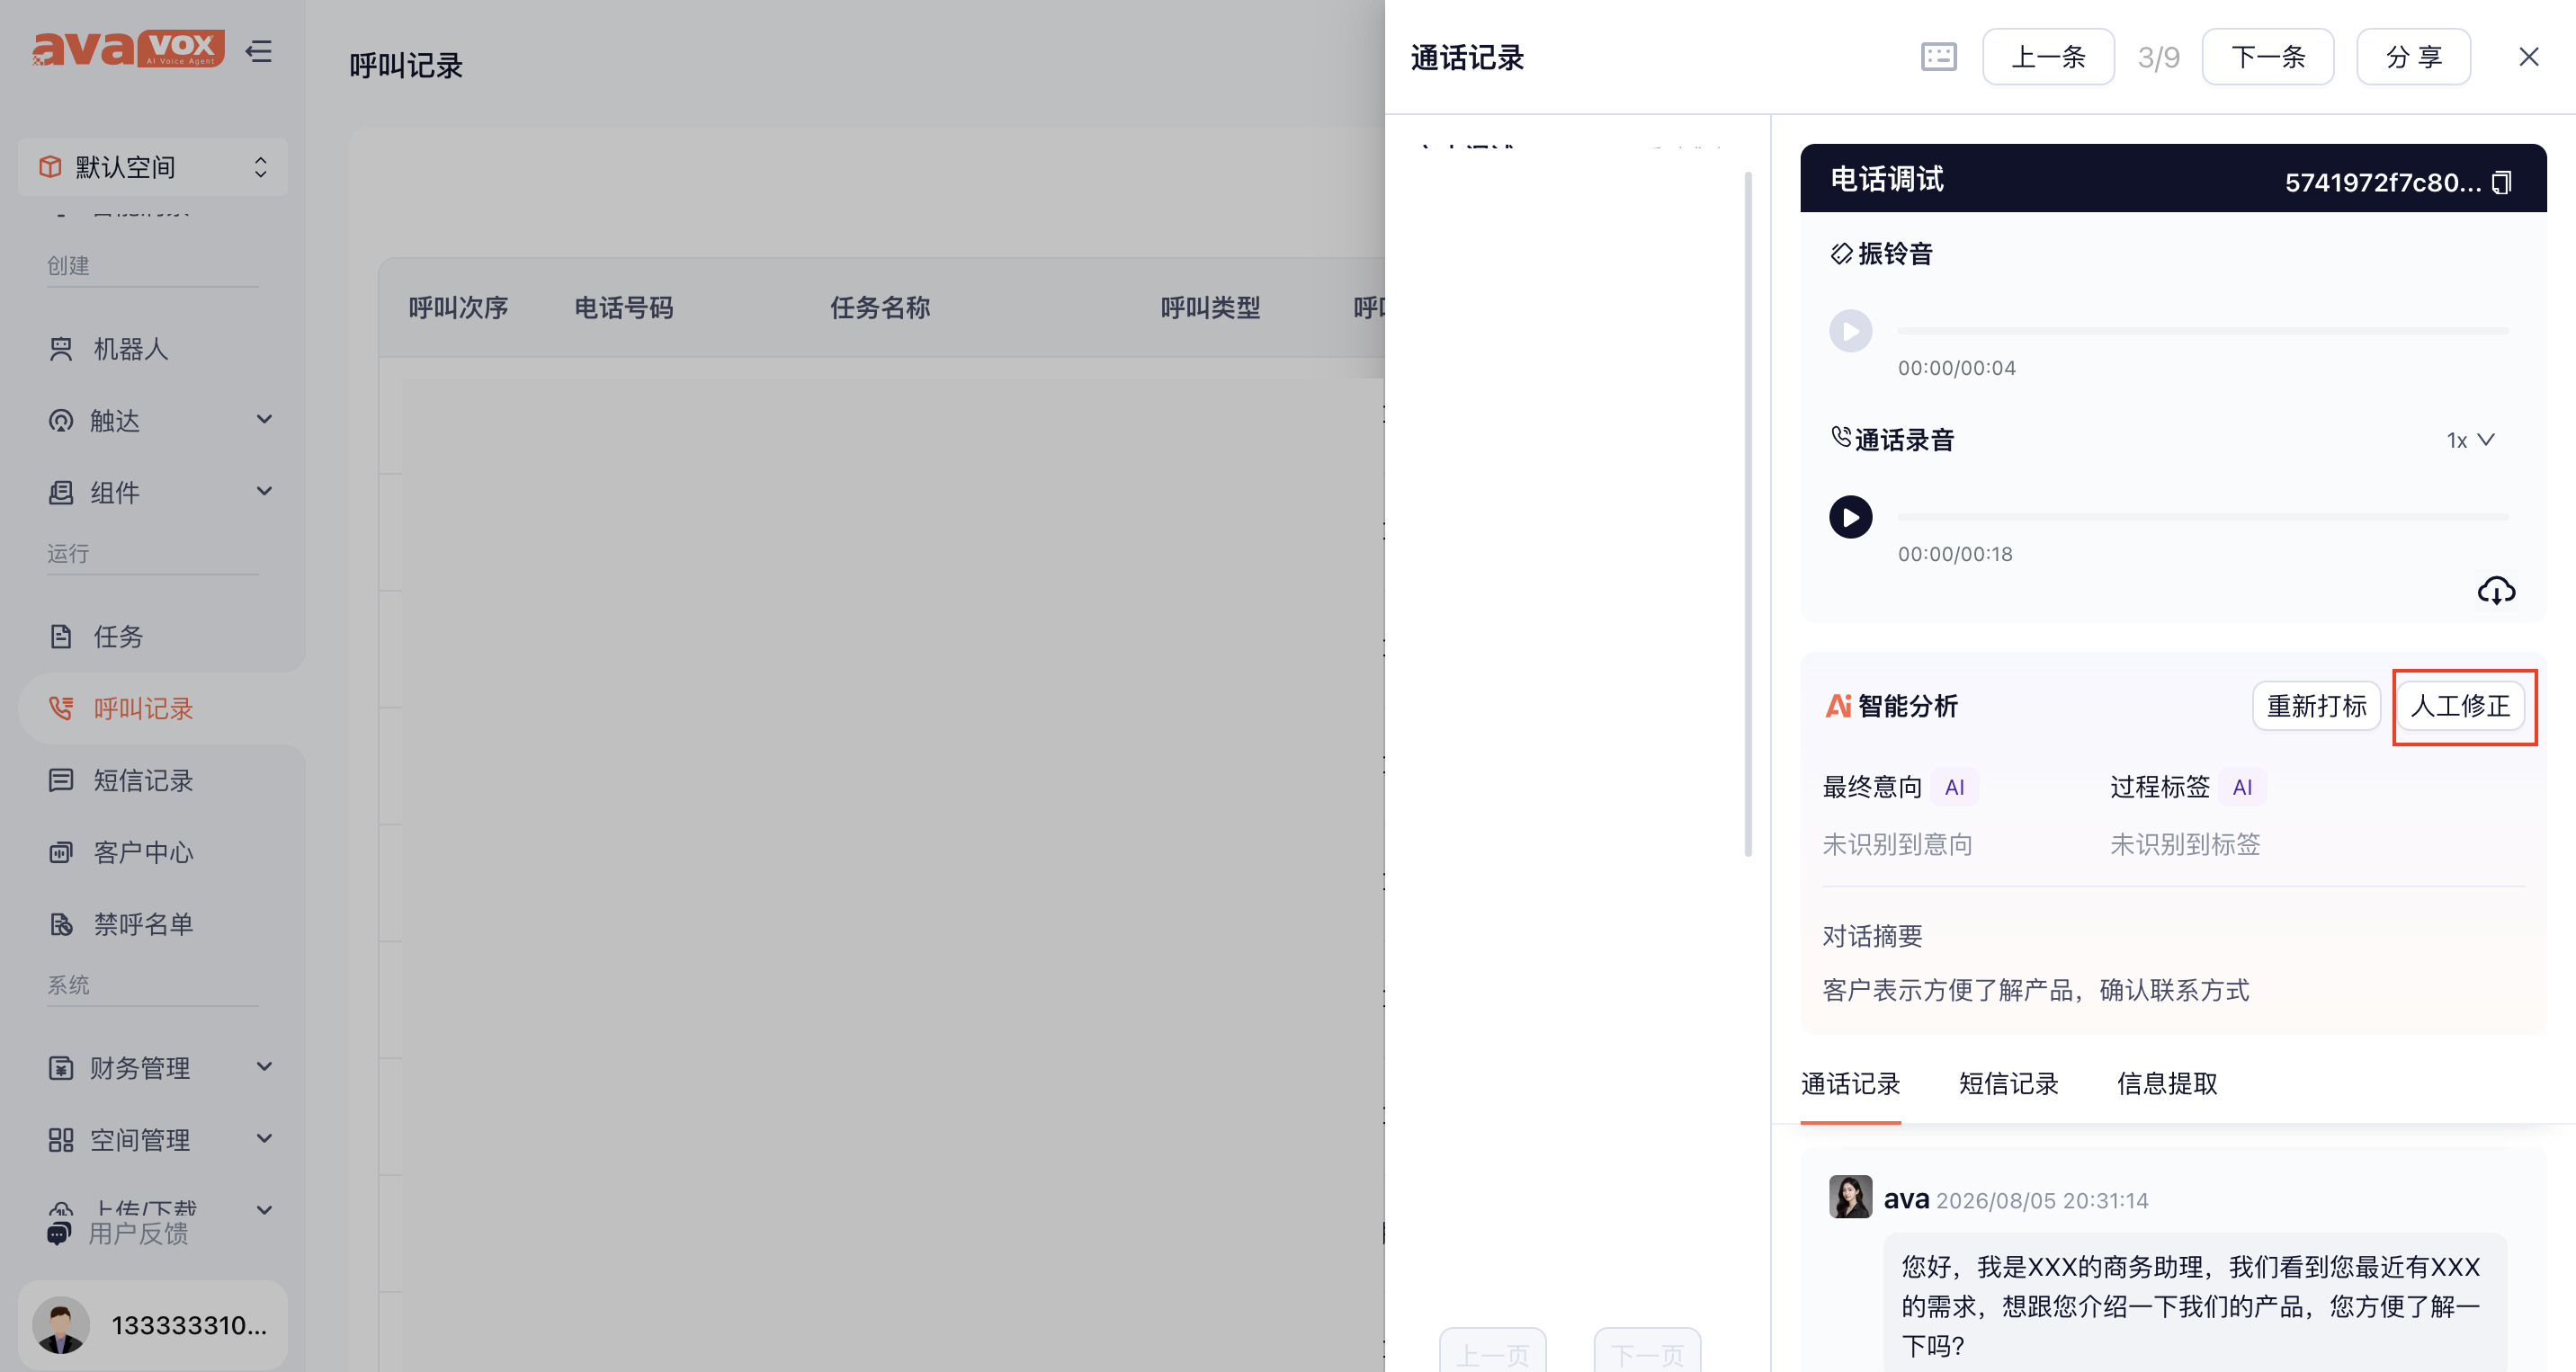Click the 呼叫次序 column header
Viewport: 2576px width, 1372px height.
click(x=459, y=307)
